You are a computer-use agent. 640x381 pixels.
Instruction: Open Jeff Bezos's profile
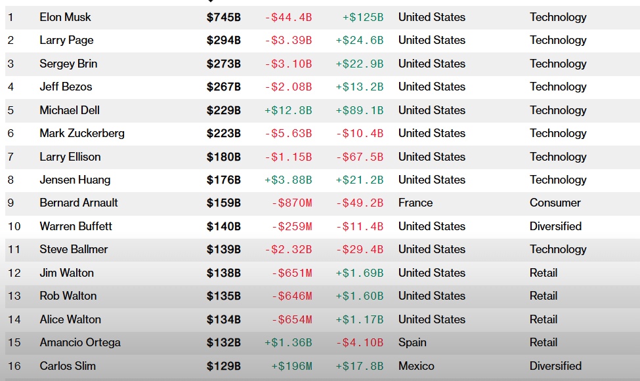click(x=66, y=87)
